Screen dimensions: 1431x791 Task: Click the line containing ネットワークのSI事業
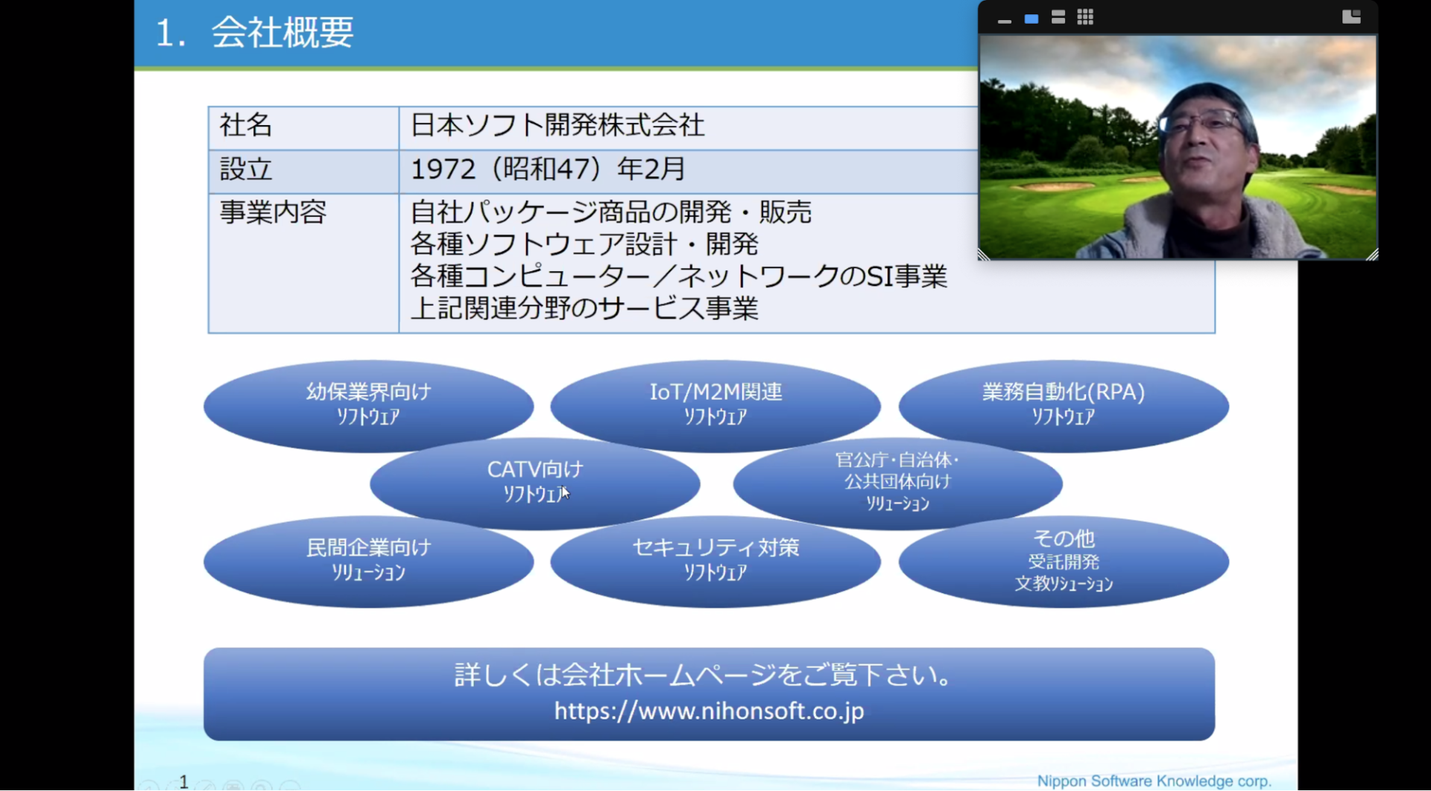(678, 276)
